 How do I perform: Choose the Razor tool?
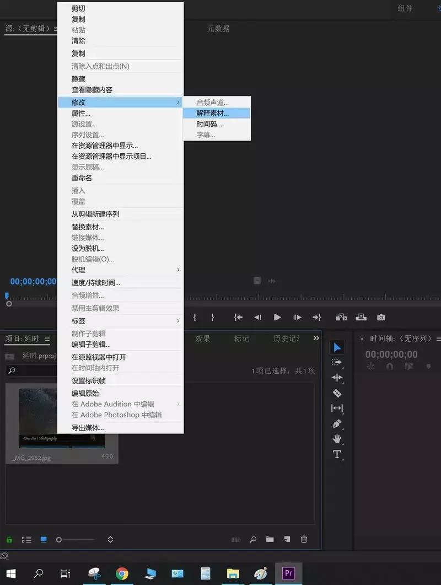(x=337, y=393)
